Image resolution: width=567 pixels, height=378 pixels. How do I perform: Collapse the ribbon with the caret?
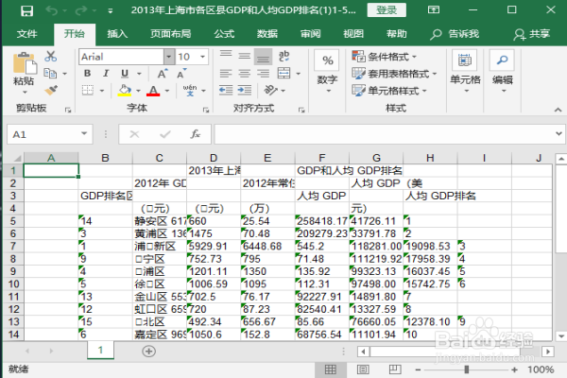pos(558,110)
